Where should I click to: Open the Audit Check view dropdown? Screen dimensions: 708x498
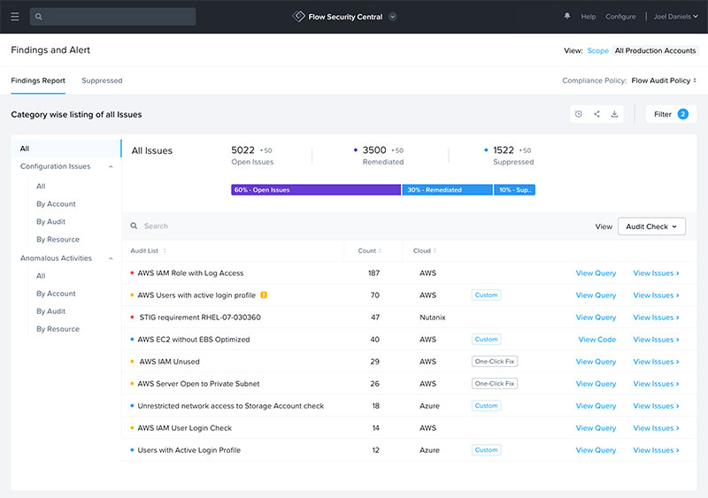[x=651, y=226]
